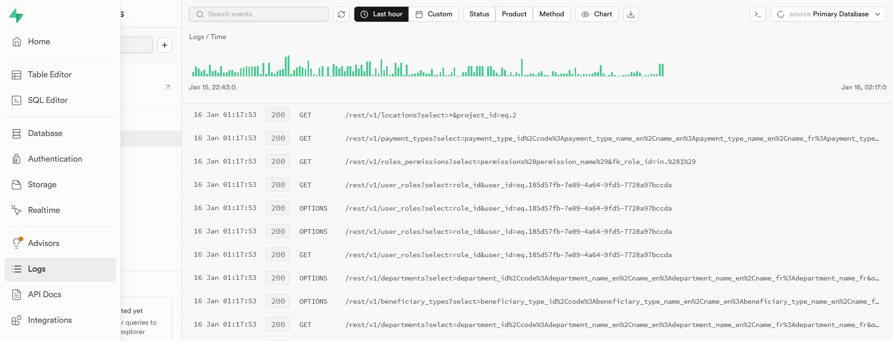893x341 pixels.
Task: Select the Last hour time range
Action: tap(381, 14)
